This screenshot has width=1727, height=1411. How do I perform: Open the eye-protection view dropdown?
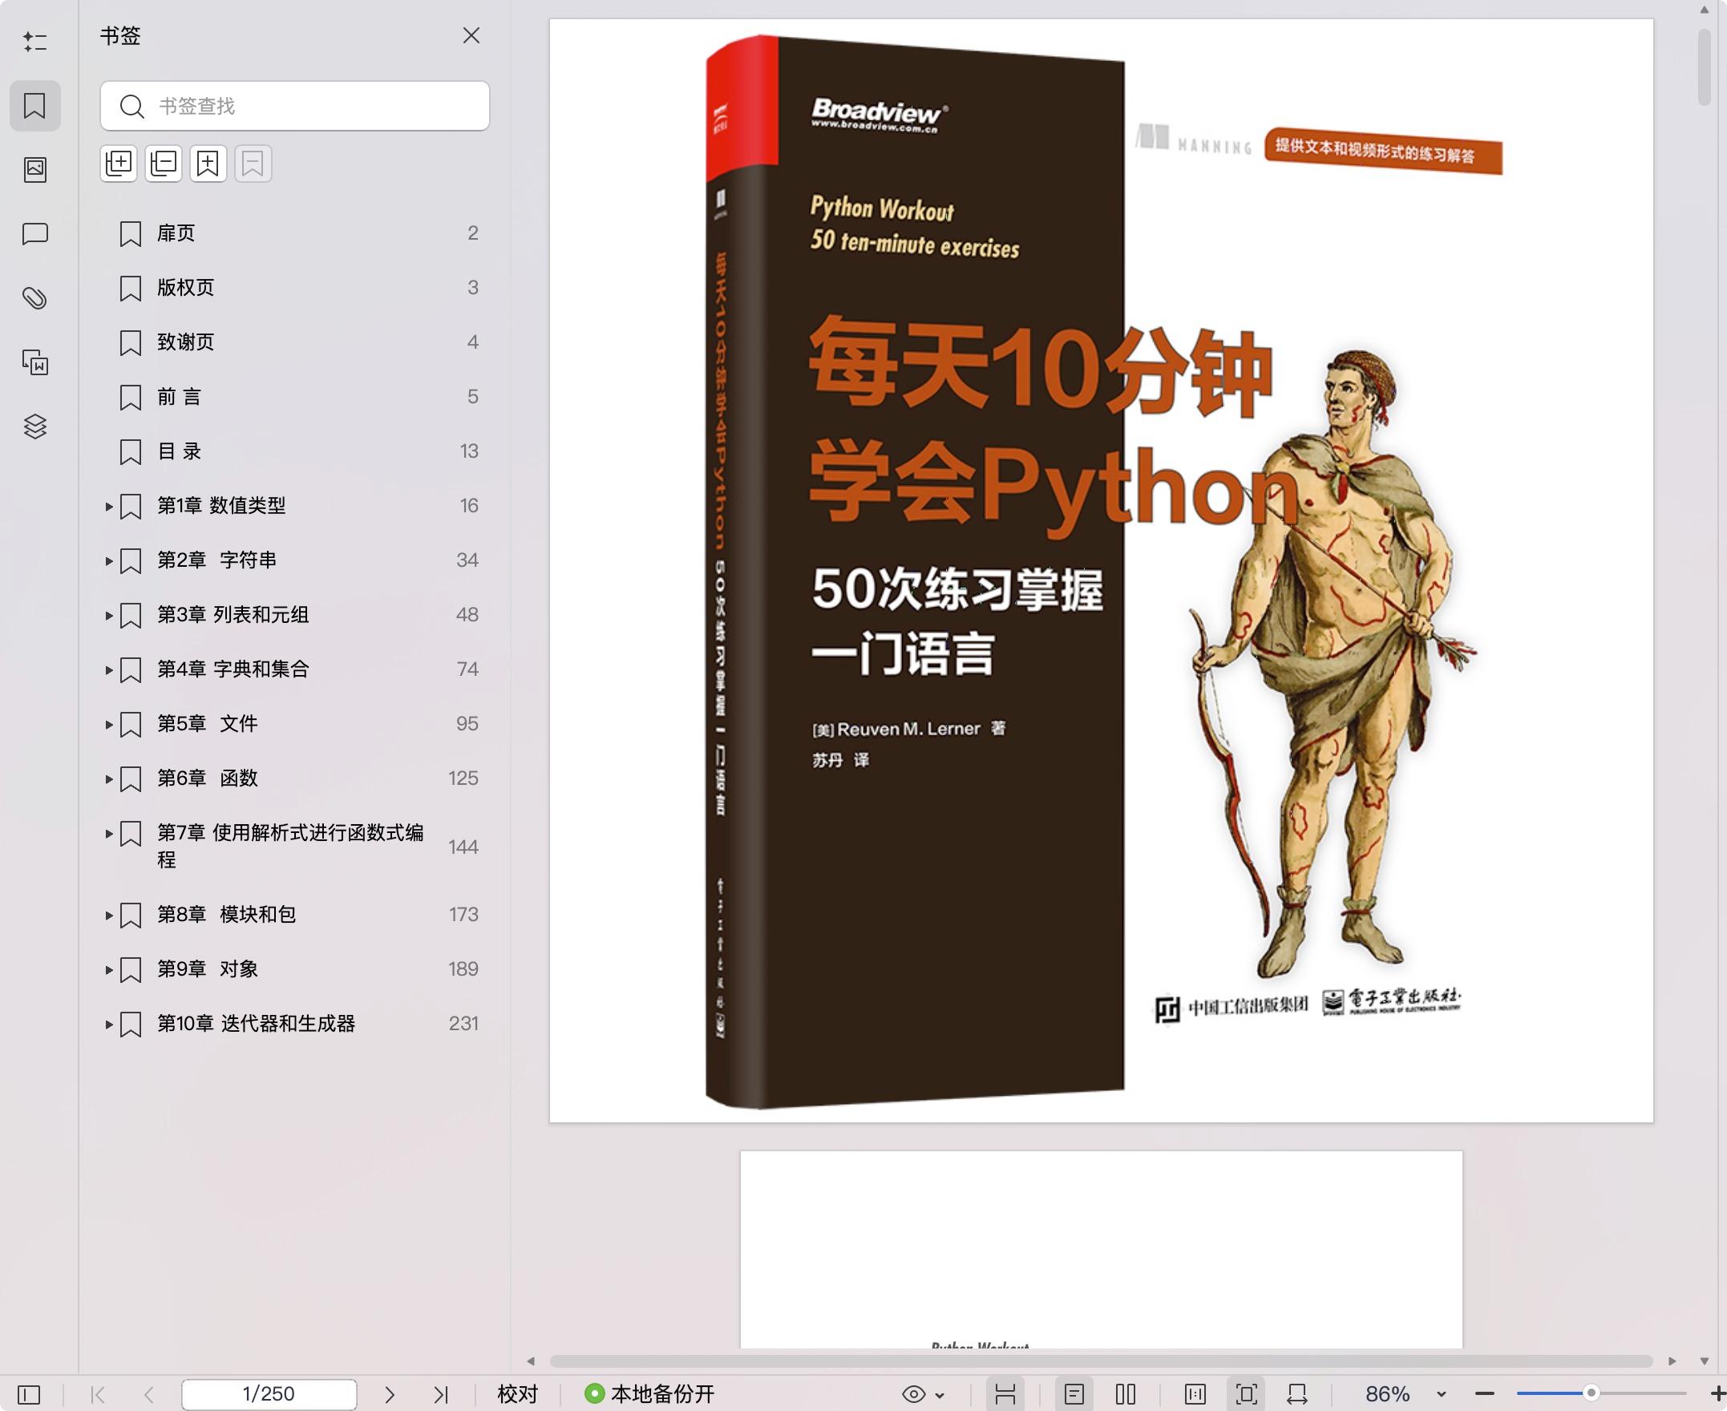(x=924, y=1395)
